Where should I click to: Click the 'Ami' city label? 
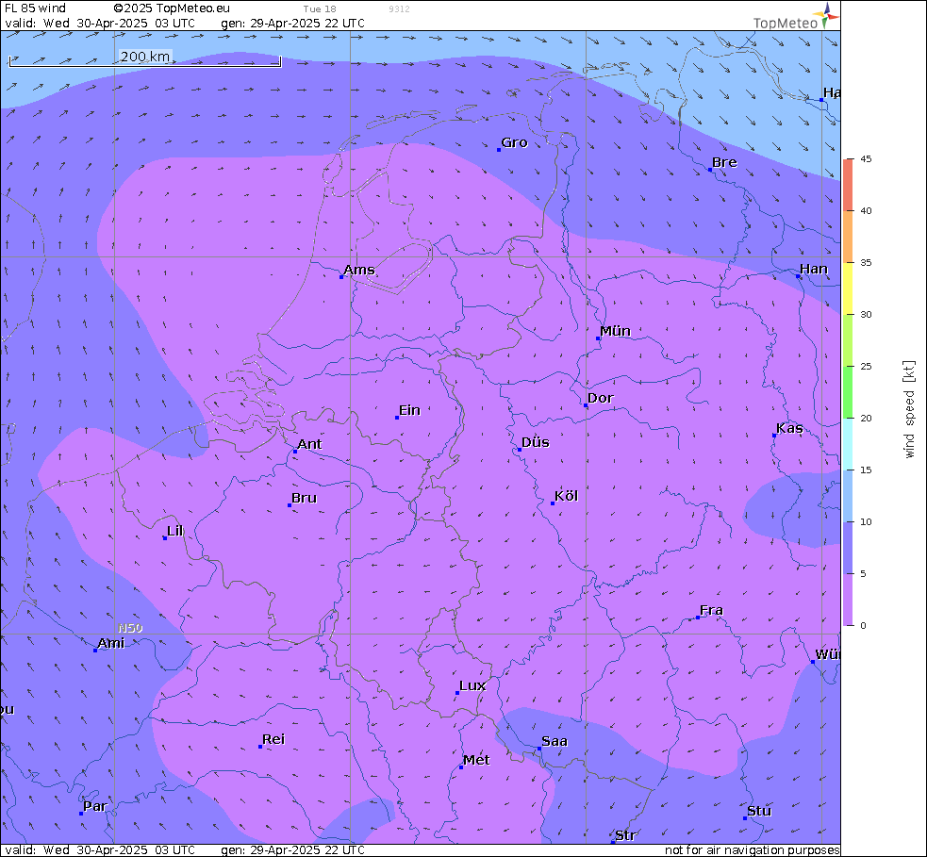coord(111,643)
